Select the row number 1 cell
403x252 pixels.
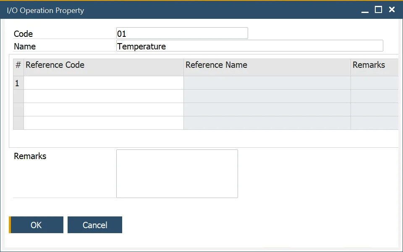[18, 82]
